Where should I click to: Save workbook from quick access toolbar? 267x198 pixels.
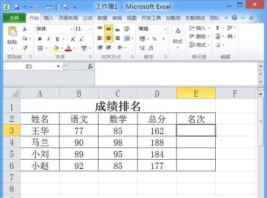pos(16,7)
